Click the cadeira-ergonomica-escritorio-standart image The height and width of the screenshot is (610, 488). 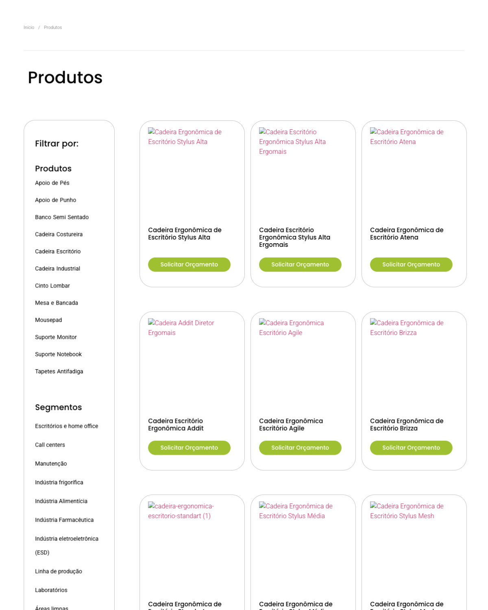click(x=181, y=511)
